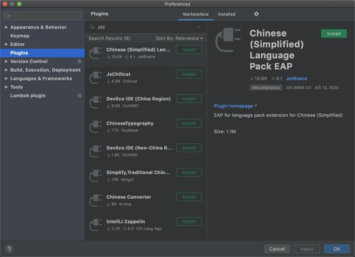The width and height of the screenshot is (355, 257).
Task: Expand the Version Control section
Action: (6, 62)
